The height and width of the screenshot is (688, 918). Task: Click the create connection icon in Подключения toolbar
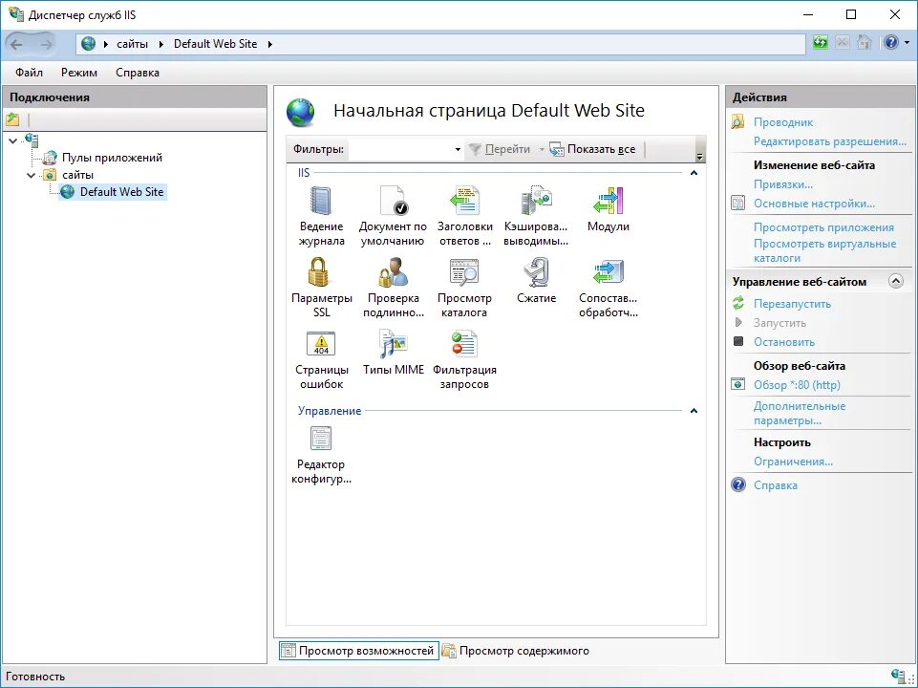pos(12,119)
